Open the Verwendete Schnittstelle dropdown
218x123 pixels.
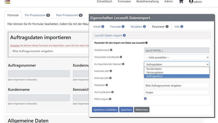tap(177, 57)
